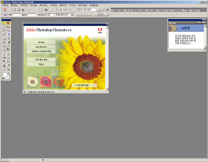
Task: Click the Open file shortcut icon
Action: [x=14, y=9]
